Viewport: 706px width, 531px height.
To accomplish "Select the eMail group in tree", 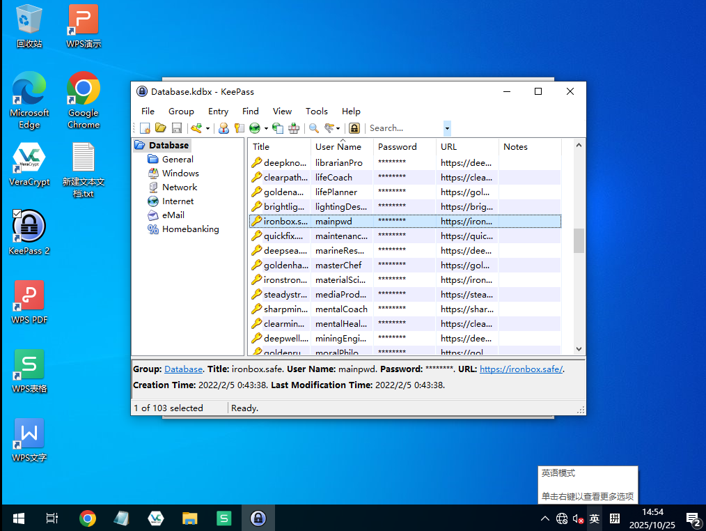I will point(173,215).
